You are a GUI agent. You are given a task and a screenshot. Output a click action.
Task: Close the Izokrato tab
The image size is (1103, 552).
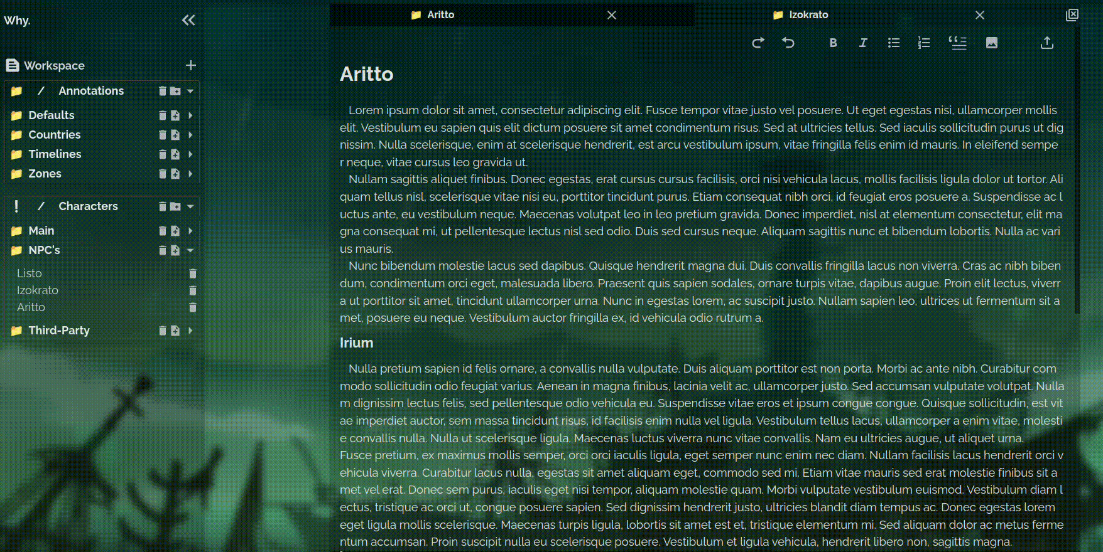(980, 15)
